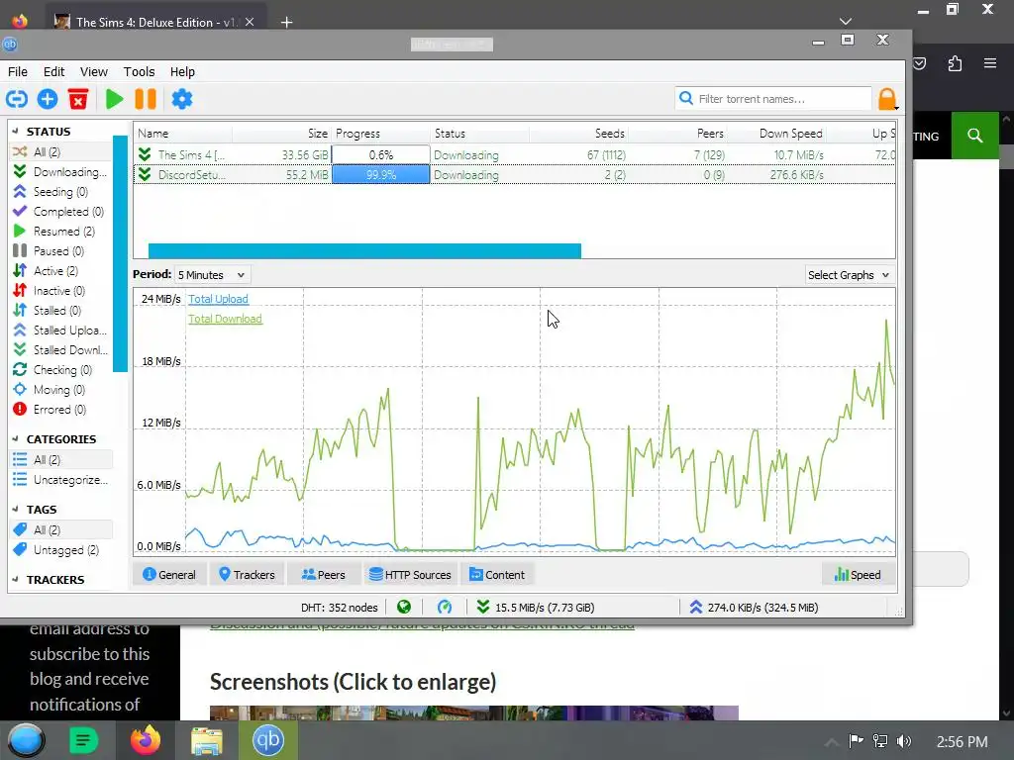The image size is (1014, 760).
Task: Filter by Resumed (2) status
Action: (60, 232)
